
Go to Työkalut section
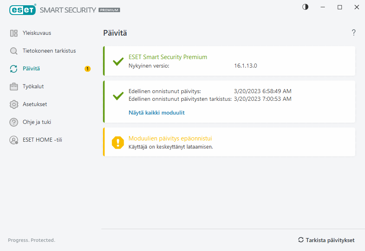click(33, 87)
